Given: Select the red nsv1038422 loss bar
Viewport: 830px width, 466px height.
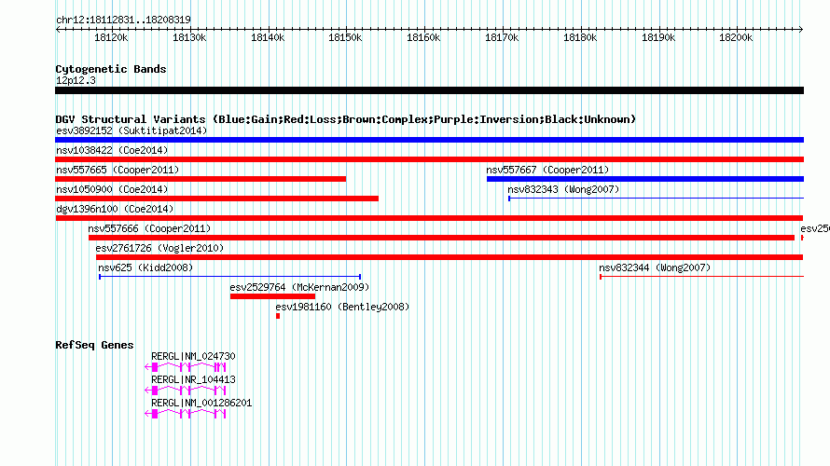Looking at the screenshot, I should coord(429,159).
